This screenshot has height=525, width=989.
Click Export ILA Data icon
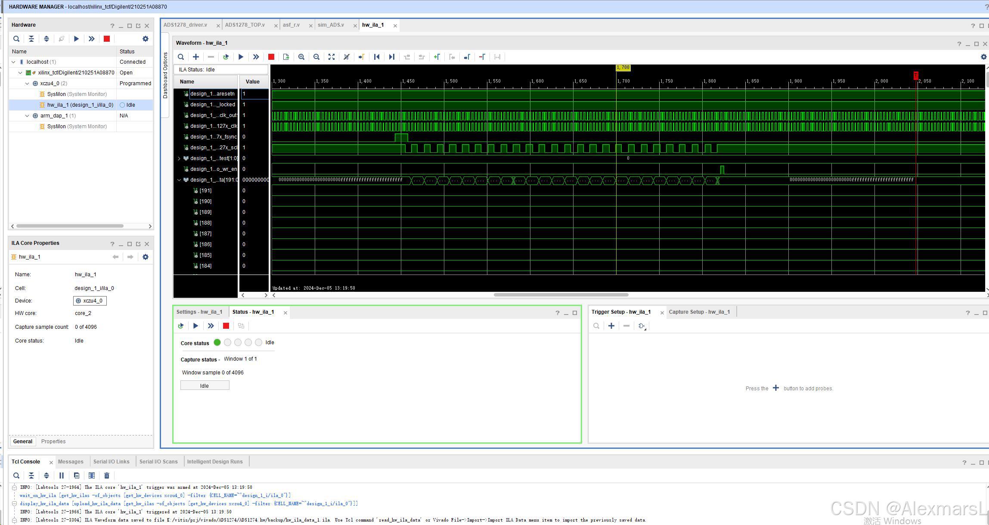(286, 57)
